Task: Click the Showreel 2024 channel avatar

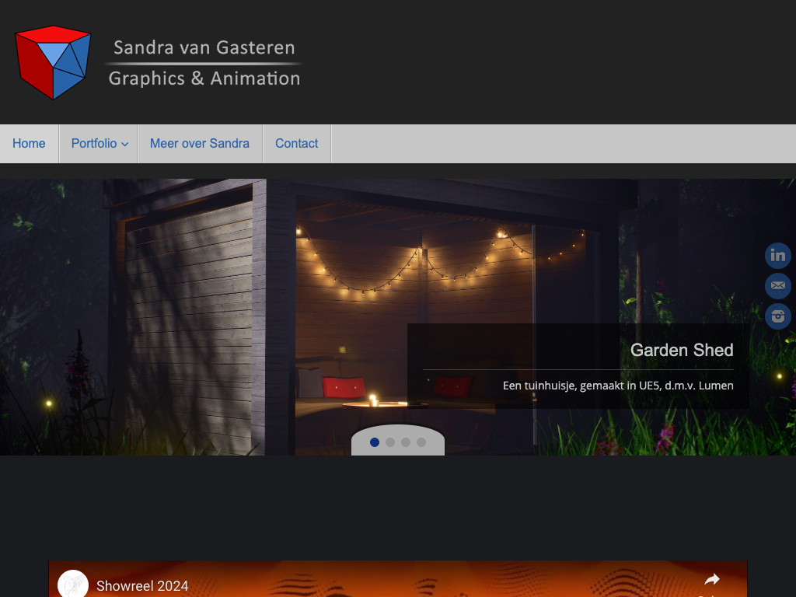Action: [73, 584]
